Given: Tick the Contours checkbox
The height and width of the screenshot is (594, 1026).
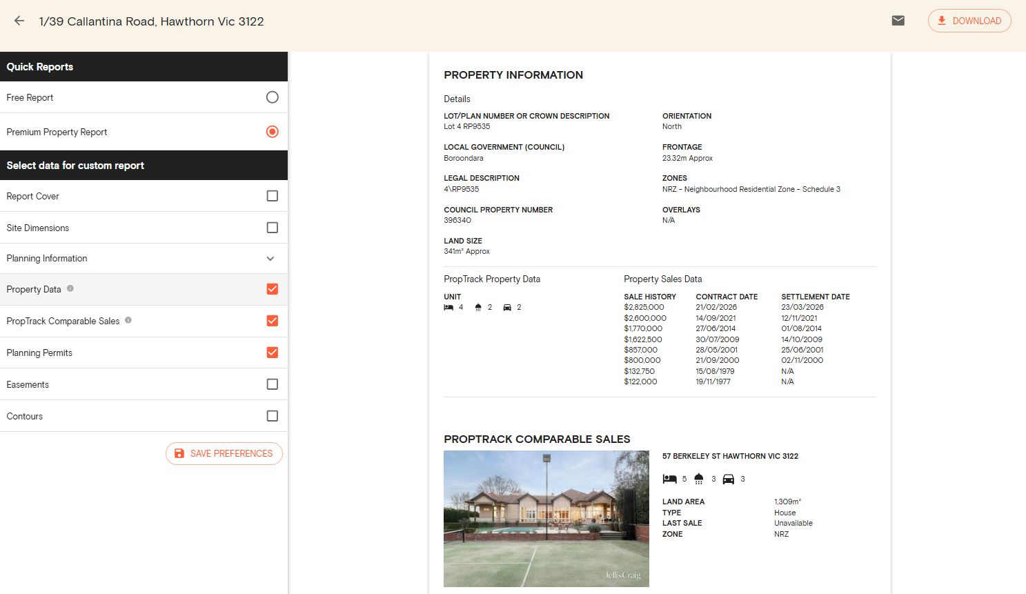Looking at the screenshot, I should pyautogui.click(x=273, y=416).
